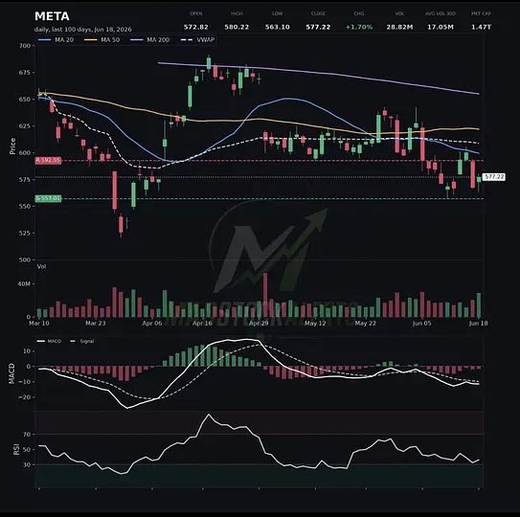Click the META ticker title
This screenshot has width=520, height=517.
tap(52, 16)
